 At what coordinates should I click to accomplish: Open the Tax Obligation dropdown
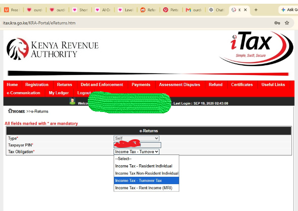[136, 152]
